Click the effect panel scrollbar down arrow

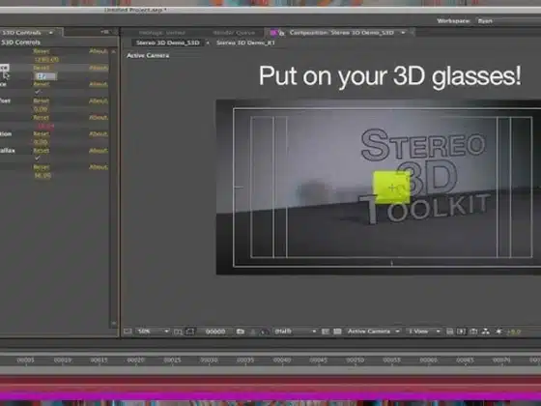114,324
